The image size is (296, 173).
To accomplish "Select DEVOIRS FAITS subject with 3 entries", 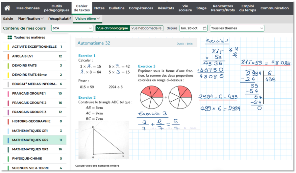I will point(35,65).
